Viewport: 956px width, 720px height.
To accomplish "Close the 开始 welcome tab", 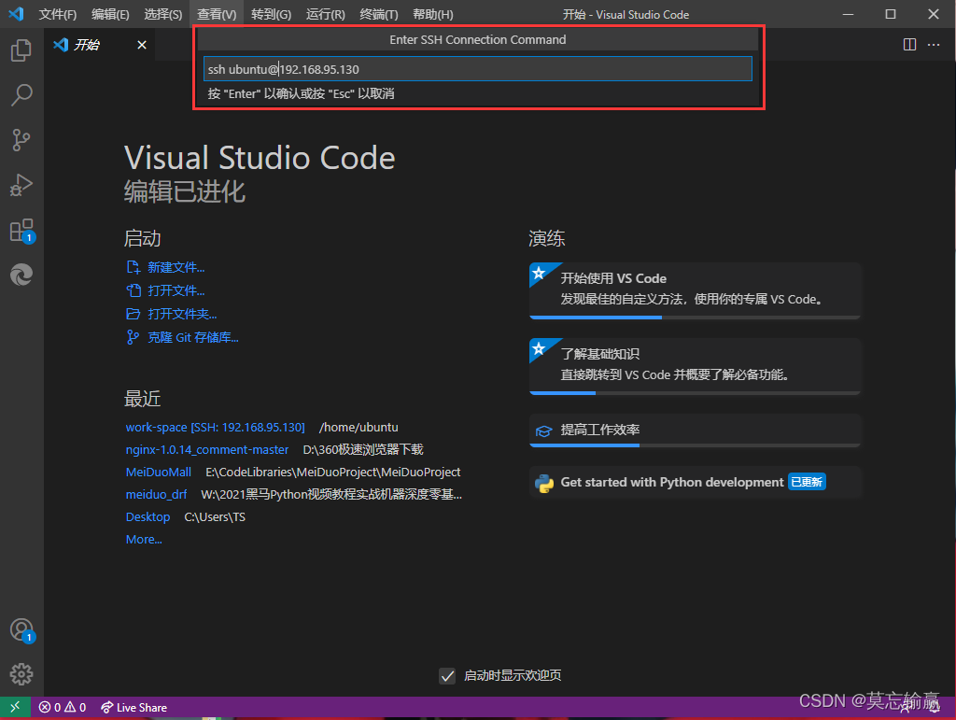I will (x=142, y=45).
